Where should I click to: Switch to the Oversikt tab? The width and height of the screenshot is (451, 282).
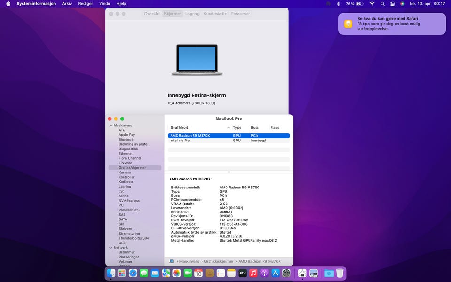(x=152, y=14)
